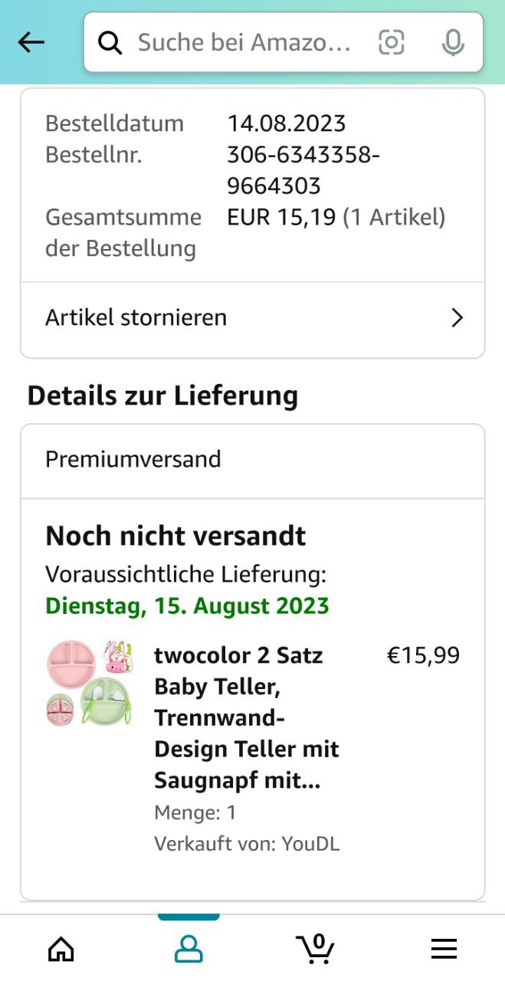Click the Noch nicht versandt status
Screen dimensions: 505x981
coord(175,536)
